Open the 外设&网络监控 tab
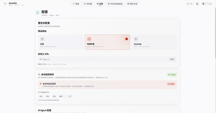This screenshot has height=113, width=216. 115,4
